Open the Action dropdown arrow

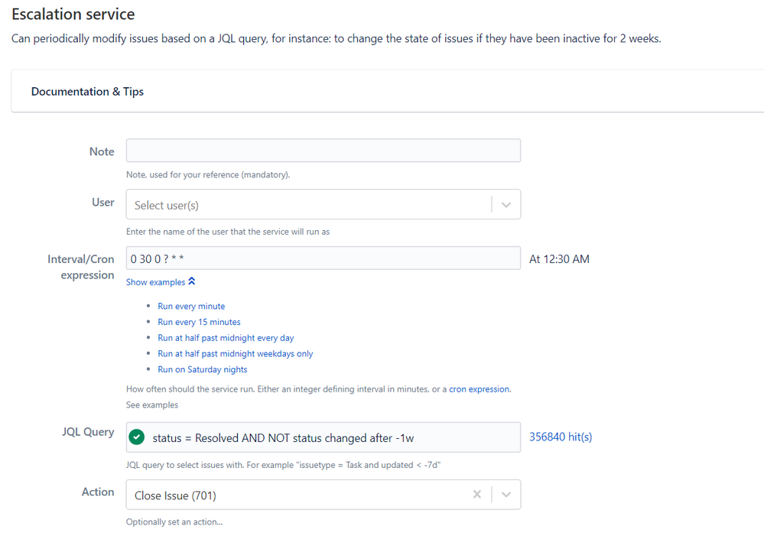pyautogui.click(x=506, y=495)
